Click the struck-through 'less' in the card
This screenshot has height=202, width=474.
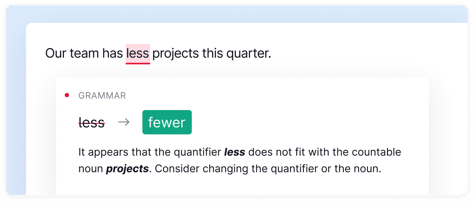pos(92,123)
